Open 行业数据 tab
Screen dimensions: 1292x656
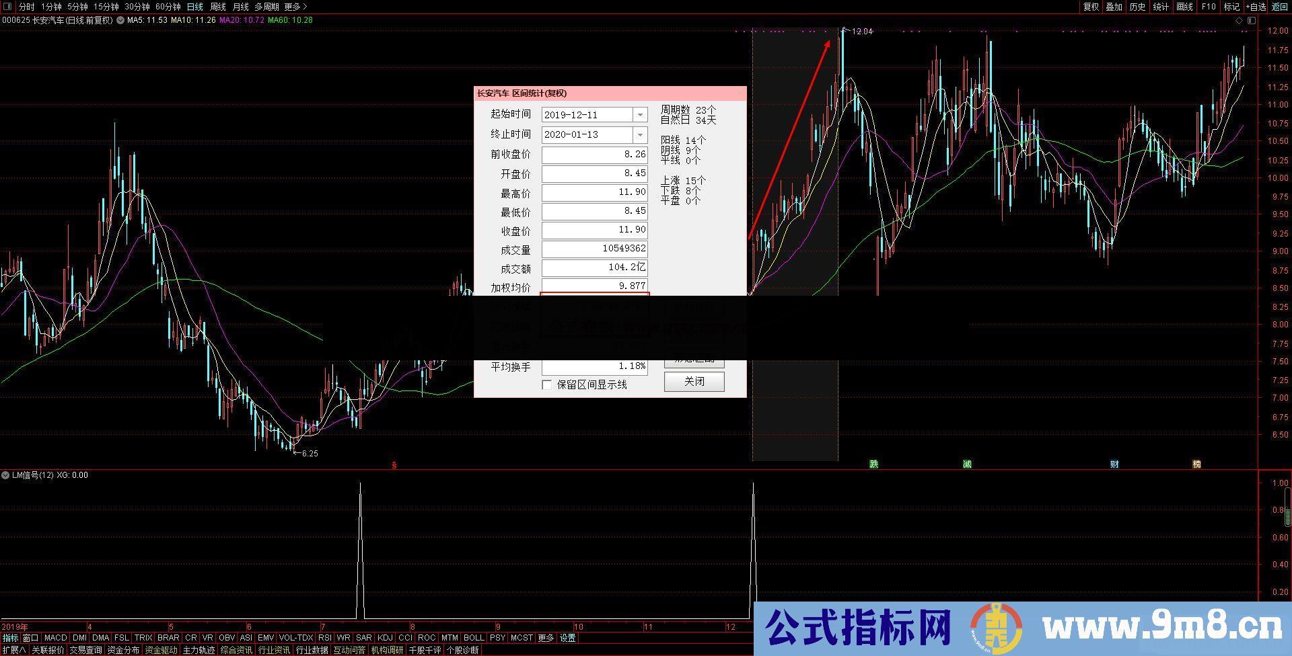click(312, 650)
